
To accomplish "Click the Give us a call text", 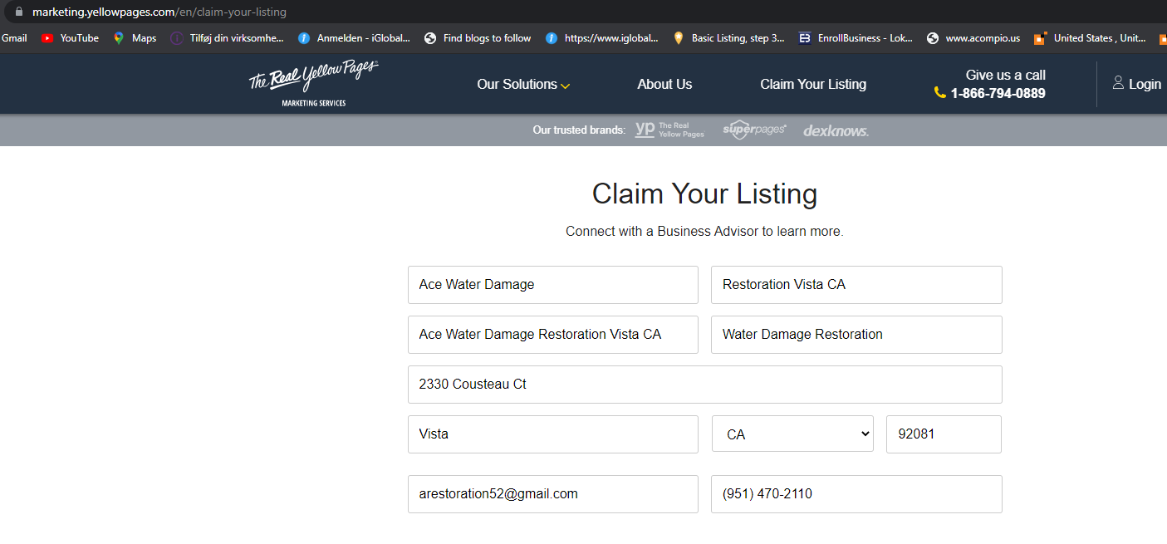I will (1005, 75).
